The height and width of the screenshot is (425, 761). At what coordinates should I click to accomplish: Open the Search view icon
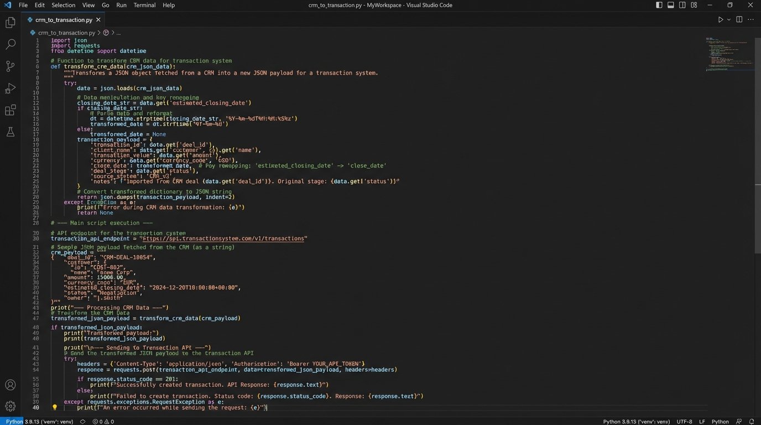point(10,44)
